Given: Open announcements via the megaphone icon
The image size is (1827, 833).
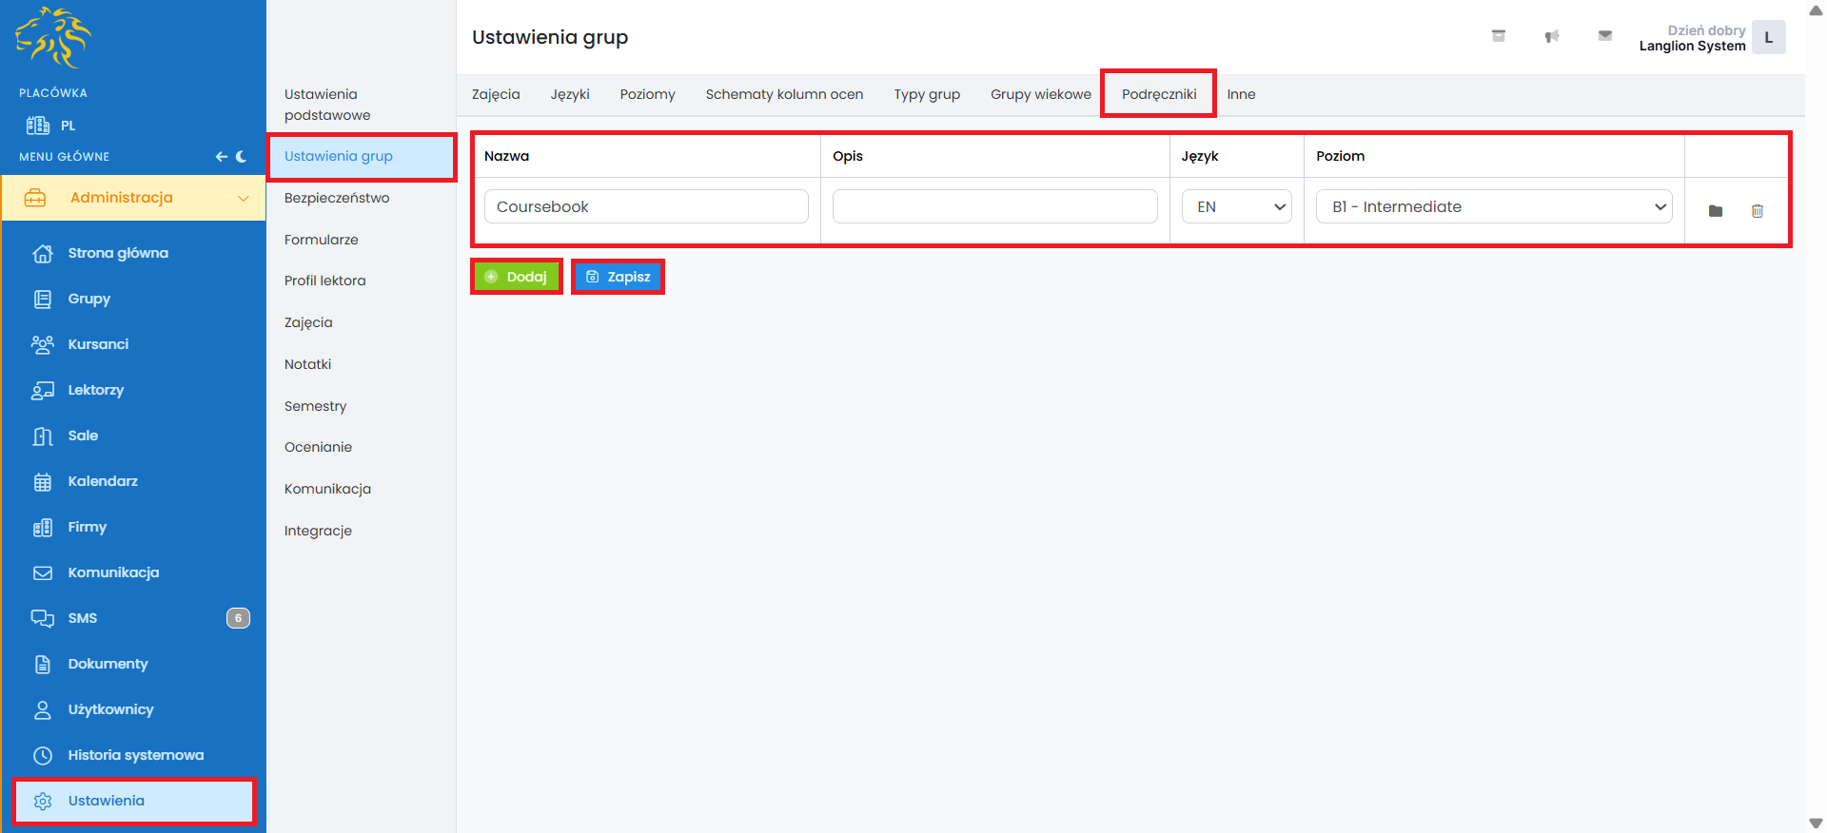Looking at the screenshot, I should click(x=1551, y=36).
